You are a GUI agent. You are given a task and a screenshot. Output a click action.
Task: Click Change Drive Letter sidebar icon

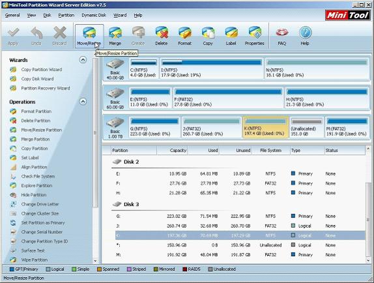(13, 204)
